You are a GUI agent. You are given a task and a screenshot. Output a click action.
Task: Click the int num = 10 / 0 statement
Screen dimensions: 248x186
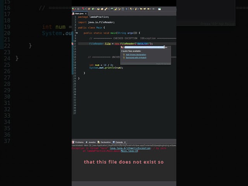(101, 65)
